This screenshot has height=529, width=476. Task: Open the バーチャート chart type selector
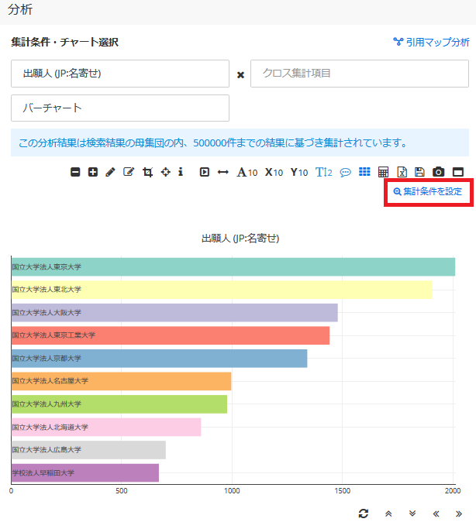pyautogui.click(x=120, y=108)
